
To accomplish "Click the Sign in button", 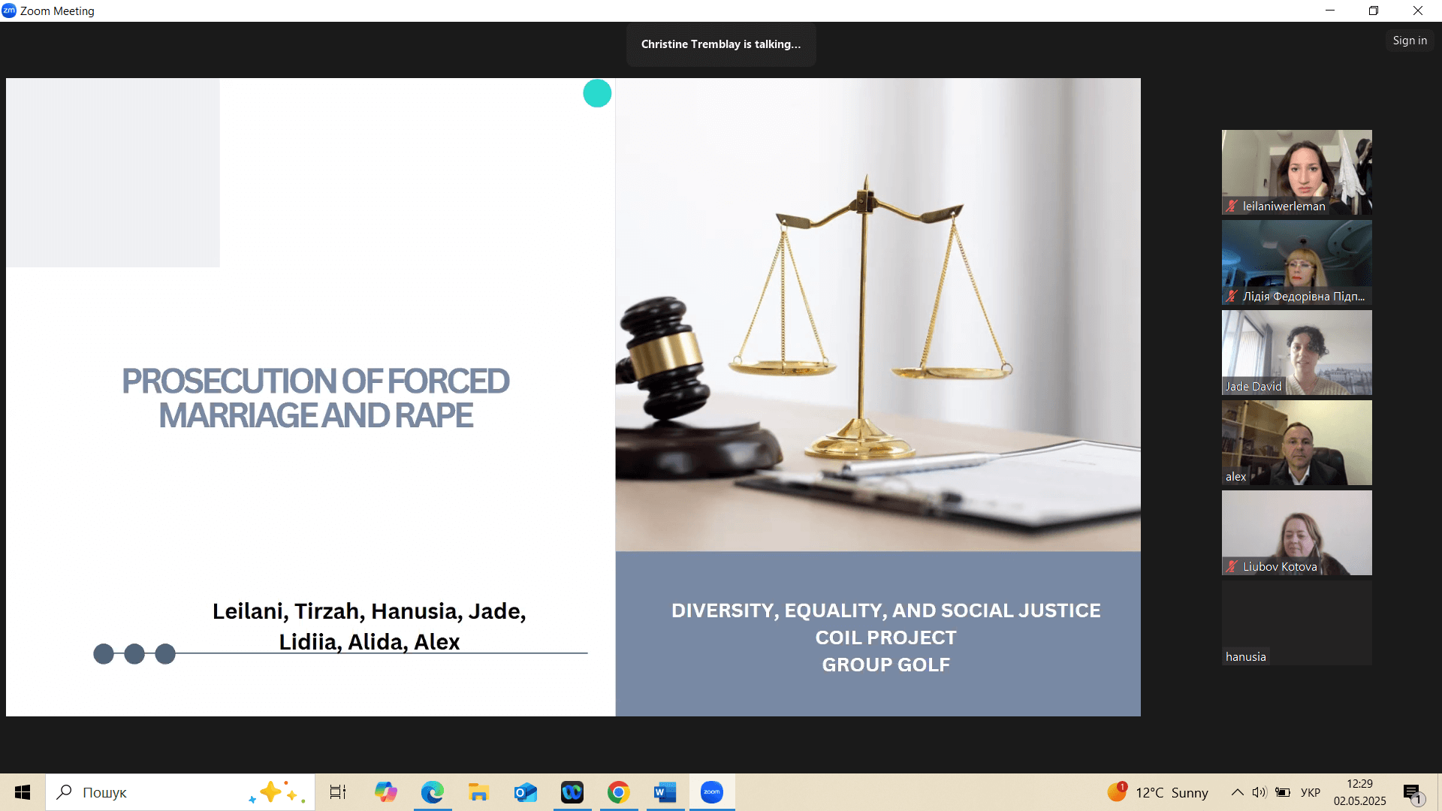I will [1410, 41].
